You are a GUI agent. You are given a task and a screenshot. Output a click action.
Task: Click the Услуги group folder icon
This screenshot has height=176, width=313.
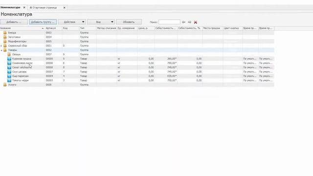5,85
